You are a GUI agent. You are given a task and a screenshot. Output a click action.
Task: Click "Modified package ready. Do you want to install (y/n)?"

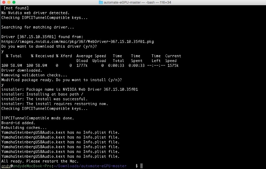(62, 80)
